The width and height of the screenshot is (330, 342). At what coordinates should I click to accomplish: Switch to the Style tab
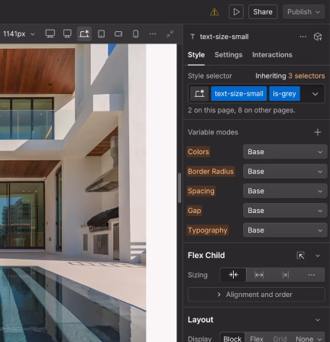pyautogui.click(x=196, y=55)
